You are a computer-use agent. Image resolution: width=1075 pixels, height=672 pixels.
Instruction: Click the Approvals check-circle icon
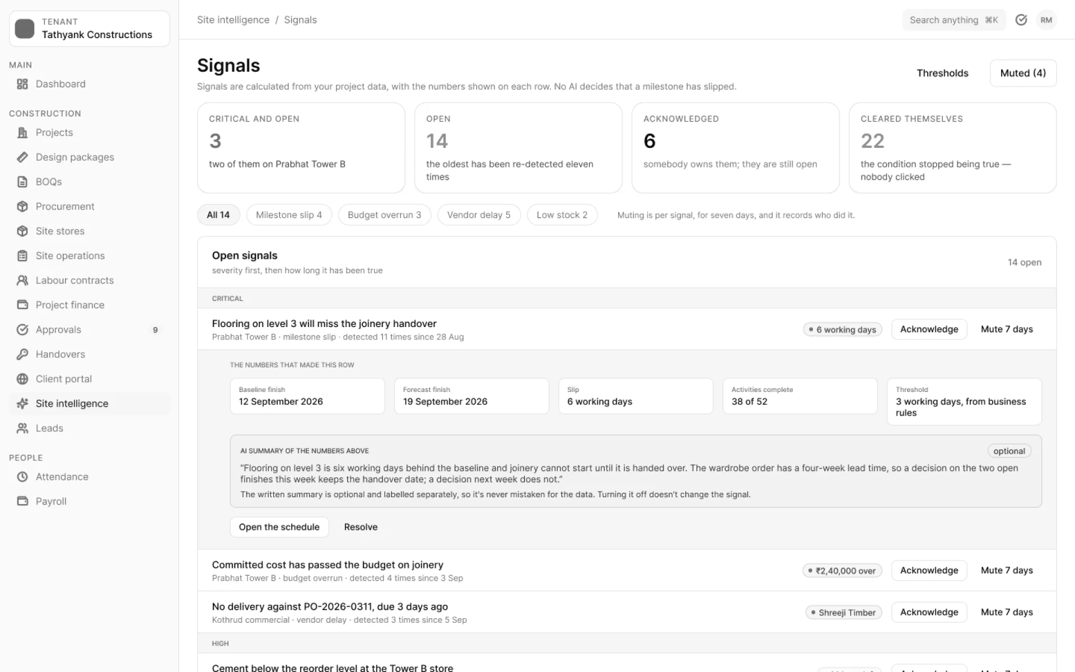click(x=22, y=330)
